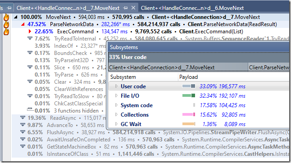Viewport: 291px width, 163px height.
Task: Show the 3 functions hidden node
Action: tap(30, 109)
